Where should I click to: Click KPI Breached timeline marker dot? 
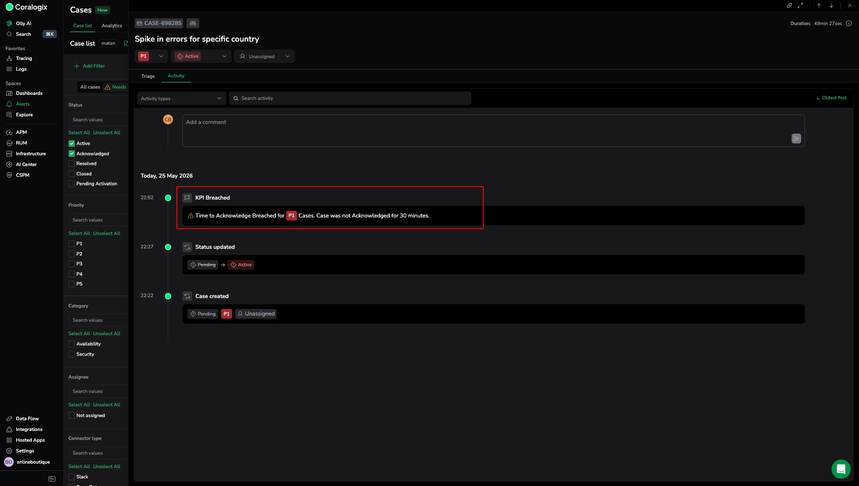168,198
